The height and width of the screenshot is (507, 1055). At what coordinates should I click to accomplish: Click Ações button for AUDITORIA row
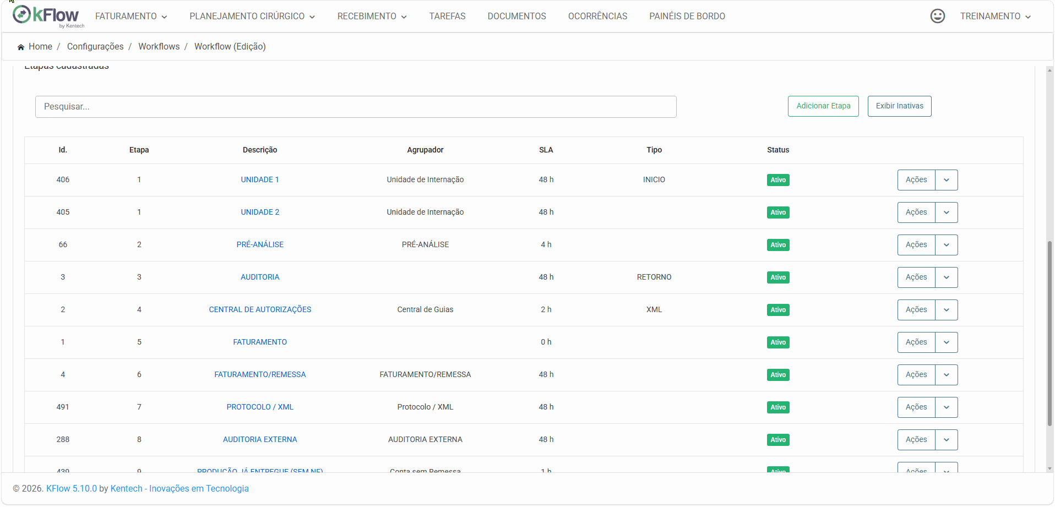click(x=916, y=277)
